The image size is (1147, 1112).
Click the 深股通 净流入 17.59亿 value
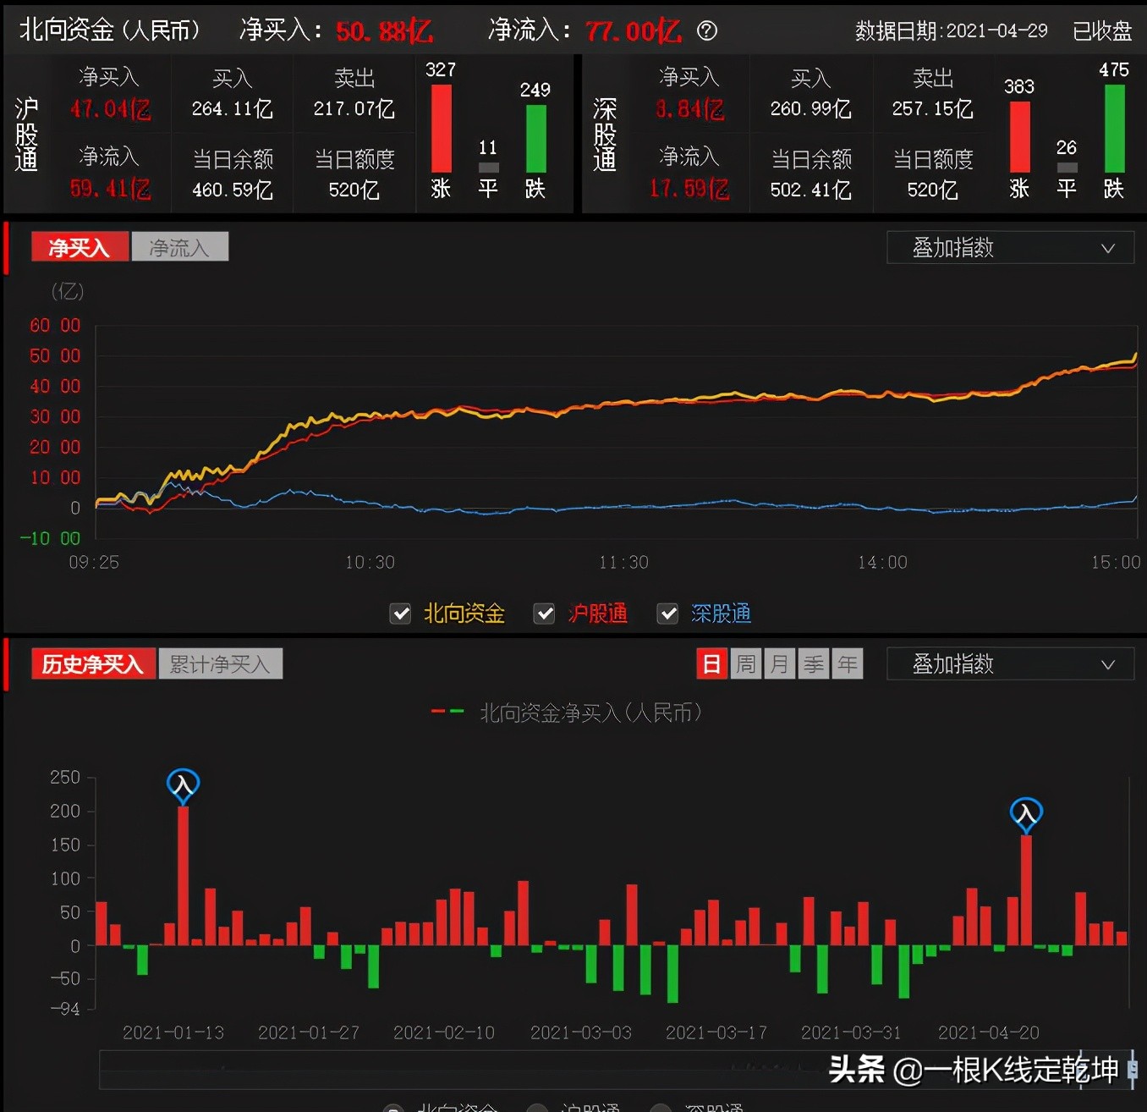pyautogui.click(x=689, y=189)
